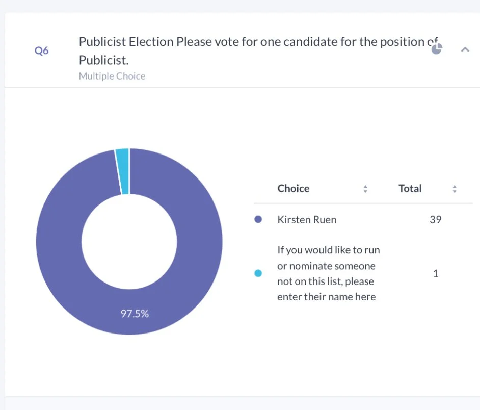Collapse the Q6 question panel
This screenshot has width=480, height=410.
point(465,49)
